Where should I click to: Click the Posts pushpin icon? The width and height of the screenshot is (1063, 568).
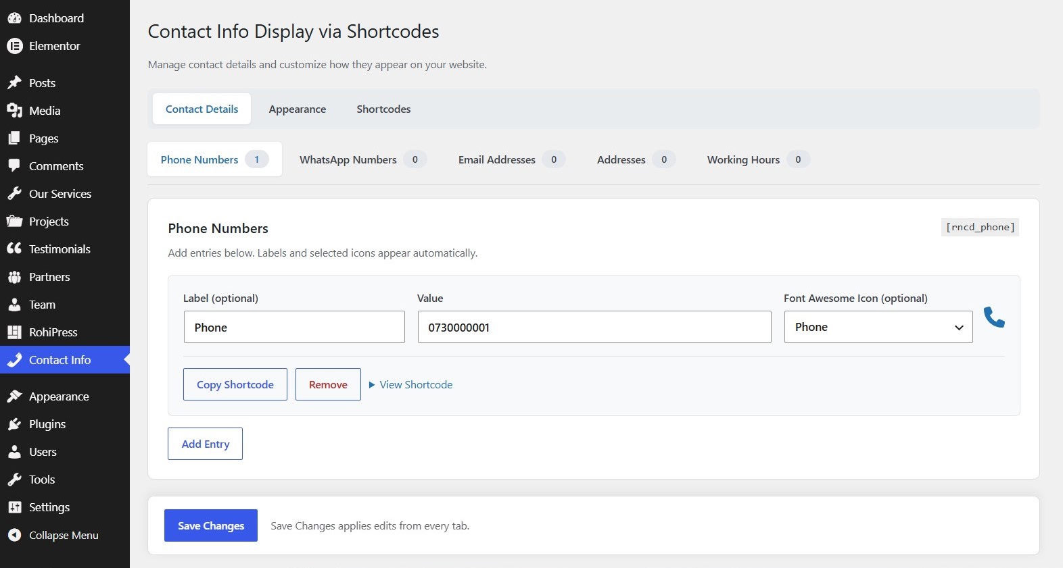14,83
